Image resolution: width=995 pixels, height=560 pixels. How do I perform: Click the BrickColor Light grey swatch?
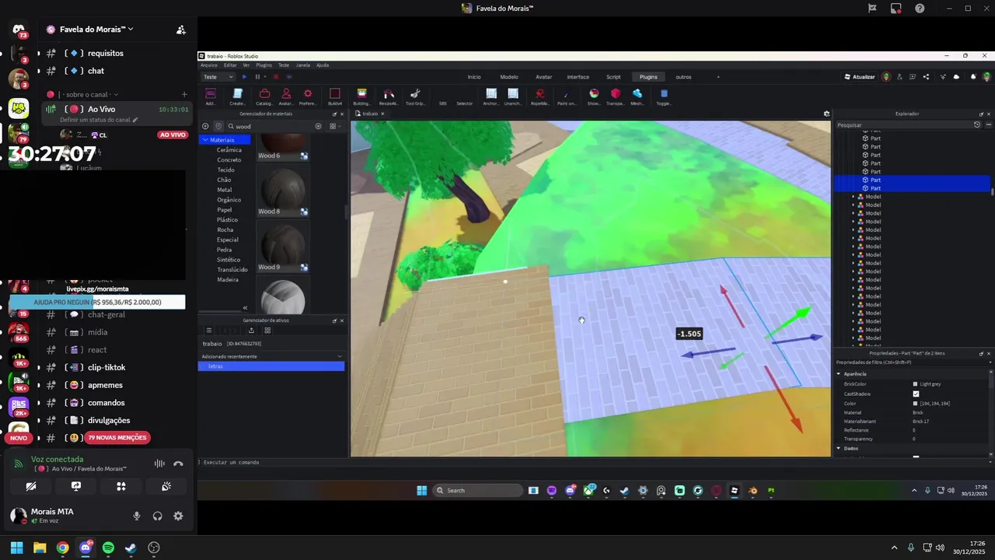pyautogui.click(x=916, y=384)
